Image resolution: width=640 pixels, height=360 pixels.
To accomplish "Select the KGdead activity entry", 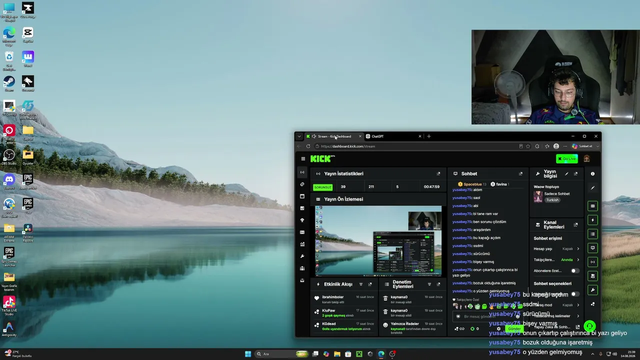I will (x=344, y=326).
